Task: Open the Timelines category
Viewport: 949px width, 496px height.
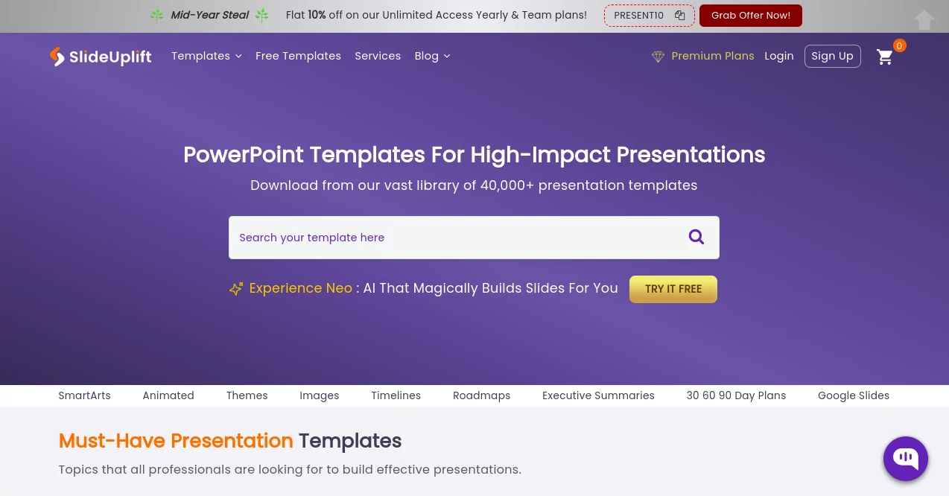Action: coord(396,395)
